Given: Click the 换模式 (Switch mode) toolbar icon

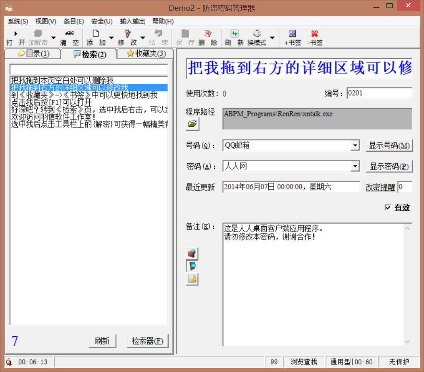Looking at the screenshot, I should [x=257, y=37].
